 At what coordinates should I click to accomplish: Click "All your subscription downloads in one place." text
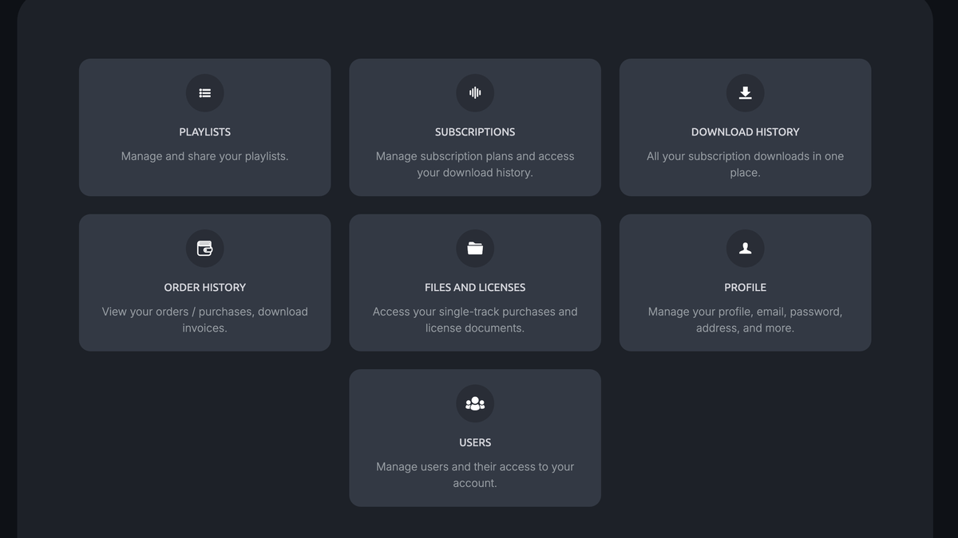[x=745, y=164]
